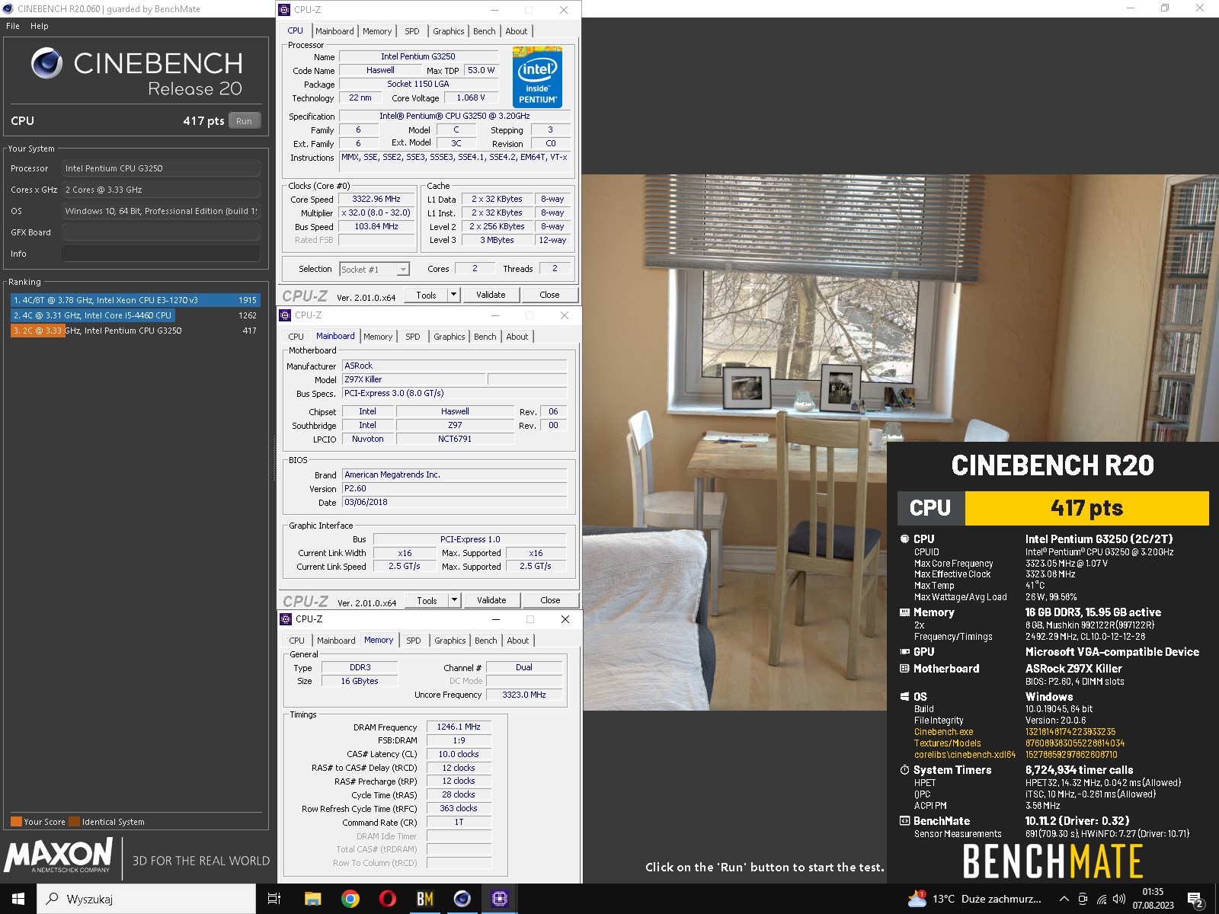Restore down the Cinebench window

tap(1164, 8)
